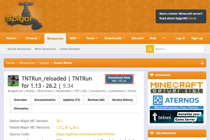Open the GitHub steve4744/TNTRun source link
This screenshot has height=140, width=210.
[x=86, y=134]
